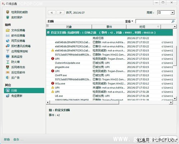
Task: Select the 应用程序控制 funnel icon
Action: (x=8, y=51)
